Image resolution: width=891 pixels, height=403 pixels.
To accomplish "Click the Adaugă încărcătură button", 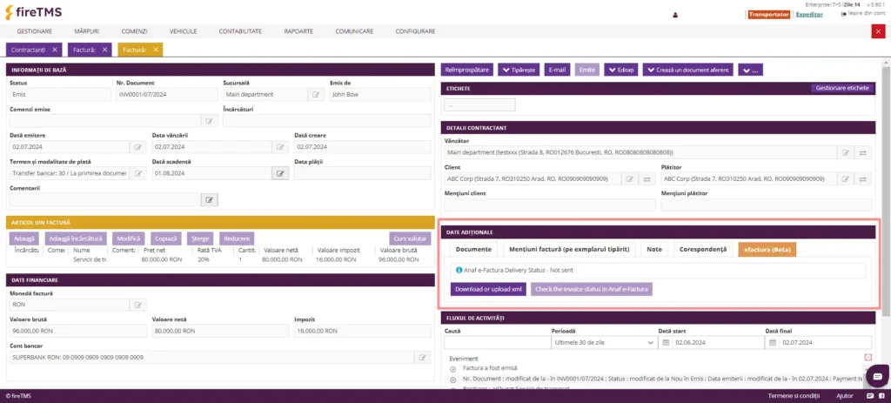I will pyautogui.click(x=77, y=238).
